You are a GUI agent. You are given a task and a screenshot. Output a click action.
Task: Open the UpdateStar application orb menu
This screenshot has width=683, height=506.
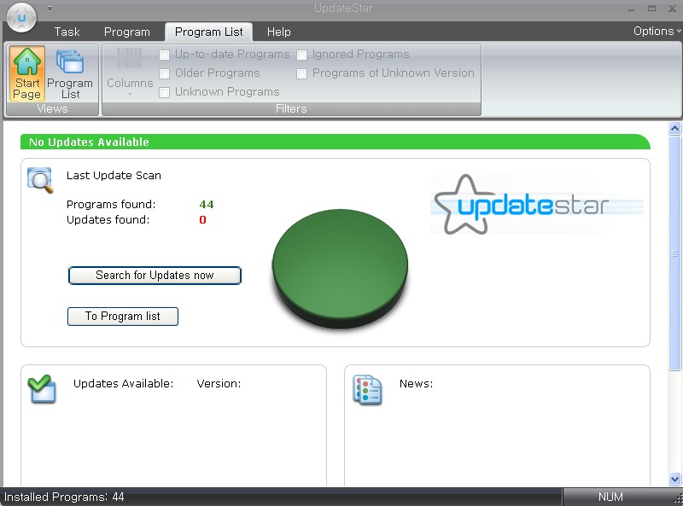(x=22, y=17)
